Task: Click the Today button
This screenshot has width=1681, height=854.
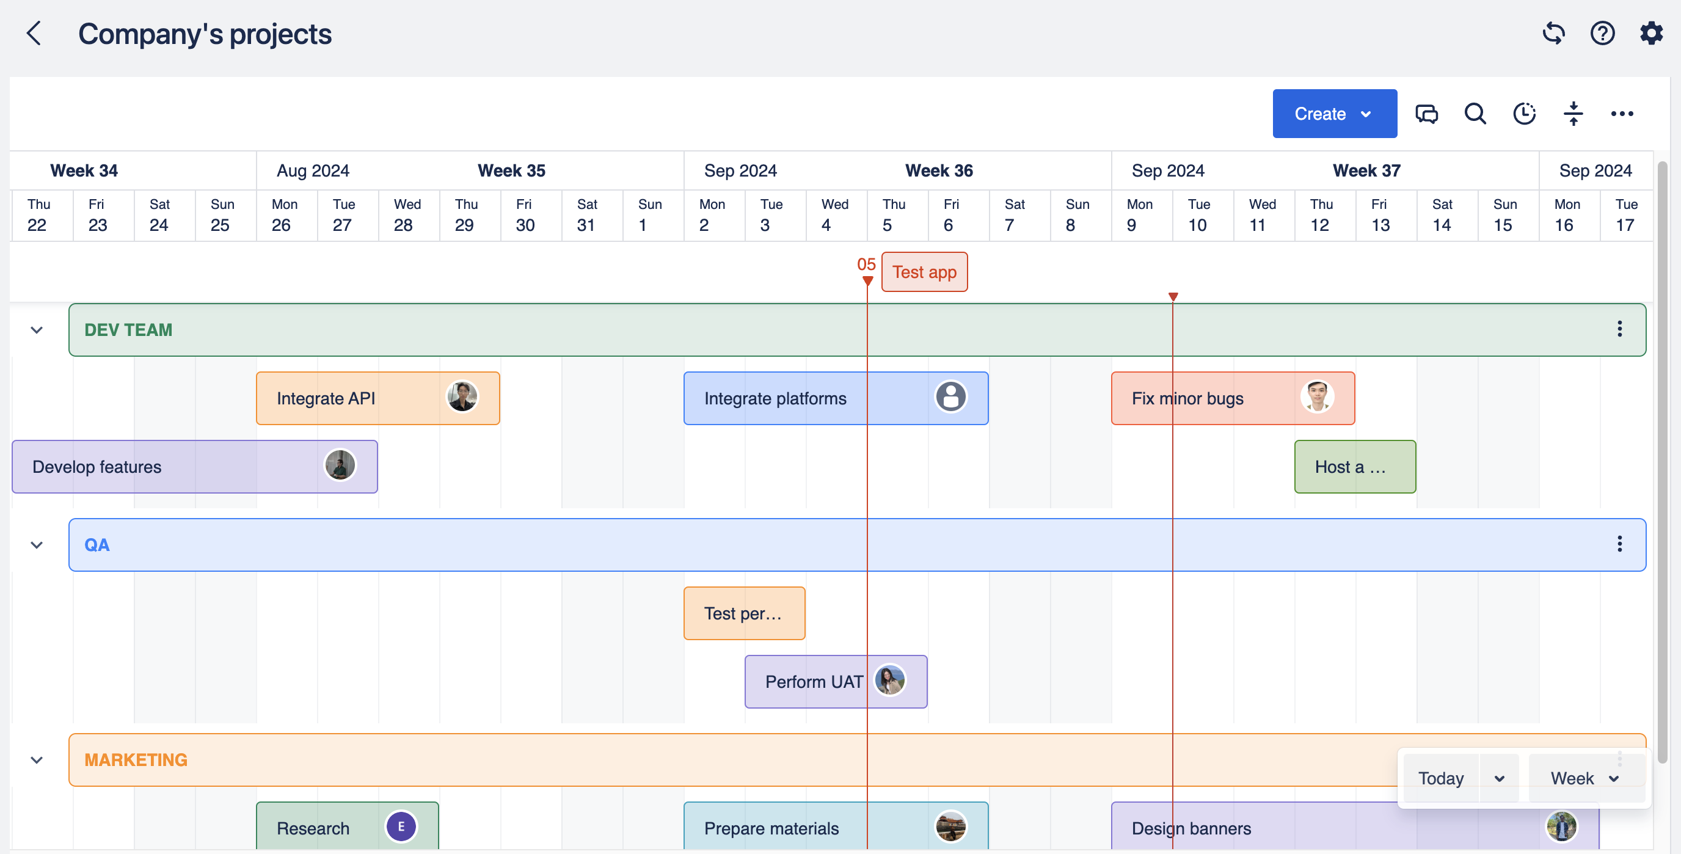Action: 1441,778
